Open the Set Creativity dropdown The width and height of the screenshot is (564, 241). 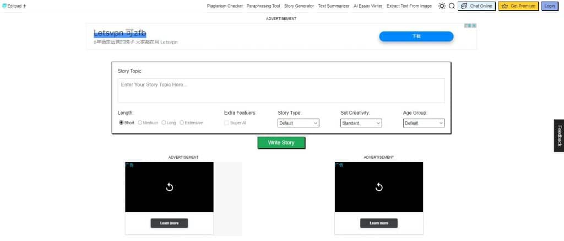[361, 123]
